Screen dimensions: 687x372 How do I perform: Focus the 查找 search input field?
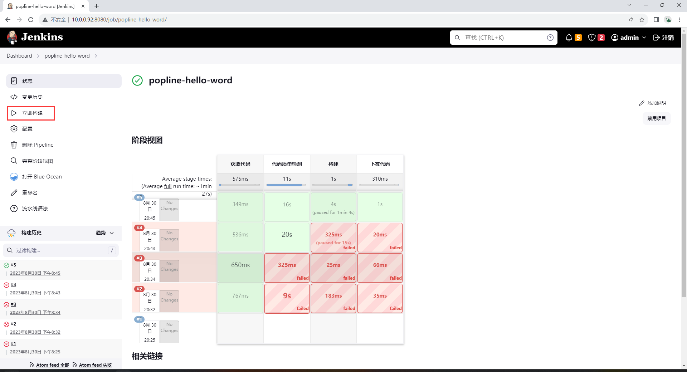tap(504, 38)
